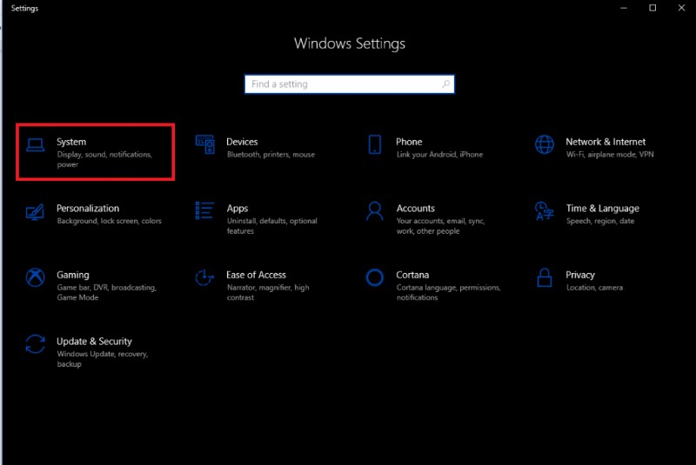Click the Phone icon

click(375, 144)
